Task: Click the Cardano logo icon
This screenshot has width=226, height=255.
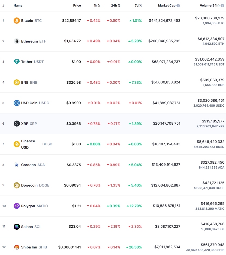Action: point(17,165)
